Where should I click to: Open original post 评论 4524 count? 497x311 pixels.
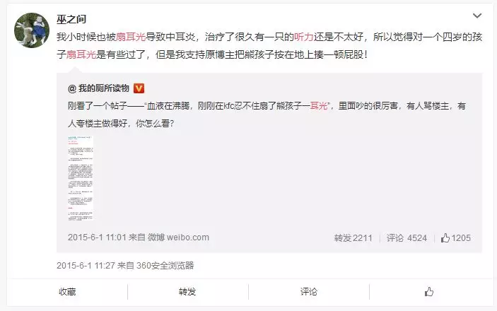click(x=407, y=237)
